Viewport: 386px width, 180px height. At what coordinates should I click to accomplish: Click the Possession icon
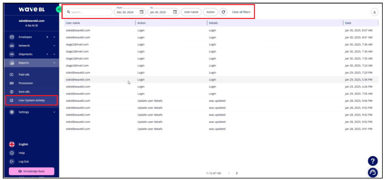click(11, 83)
